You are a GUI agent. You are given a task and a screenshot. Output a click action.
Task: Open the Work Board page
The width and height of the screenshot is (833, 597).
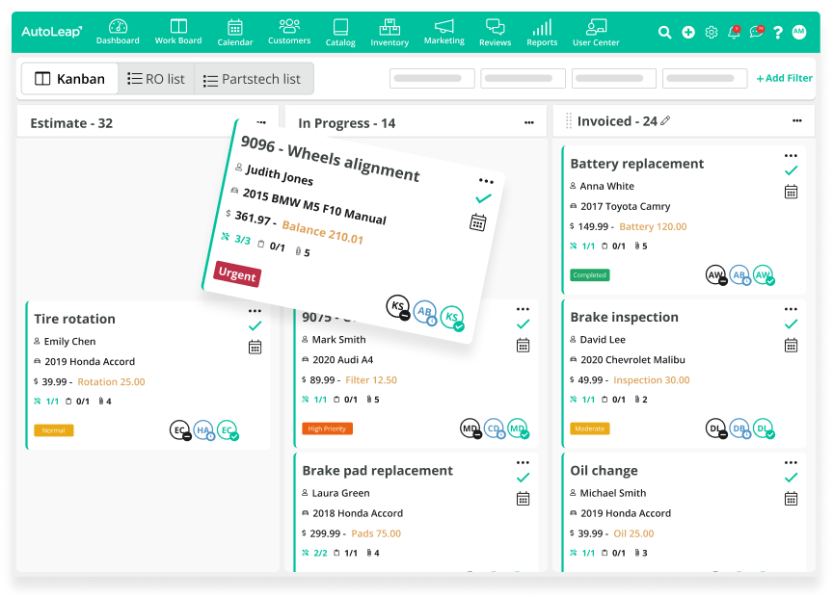[x=178, y=32]
